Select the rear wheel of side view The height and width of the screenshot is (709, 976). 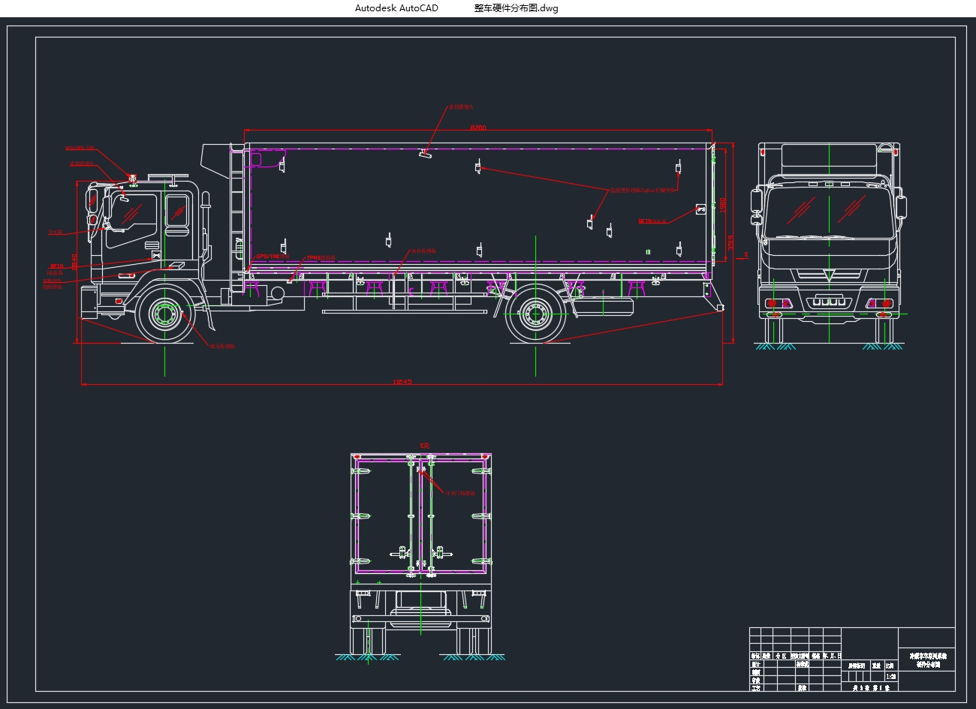point(535,315)
